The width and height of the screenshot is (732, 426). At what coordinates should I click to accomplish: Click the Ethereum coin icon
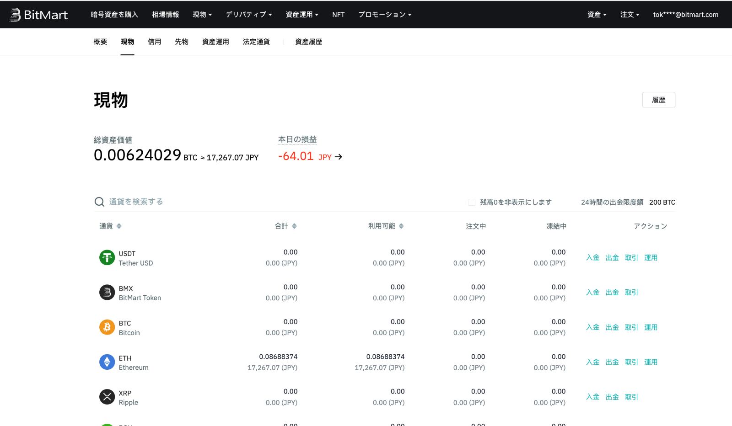(x=107, y=362)
